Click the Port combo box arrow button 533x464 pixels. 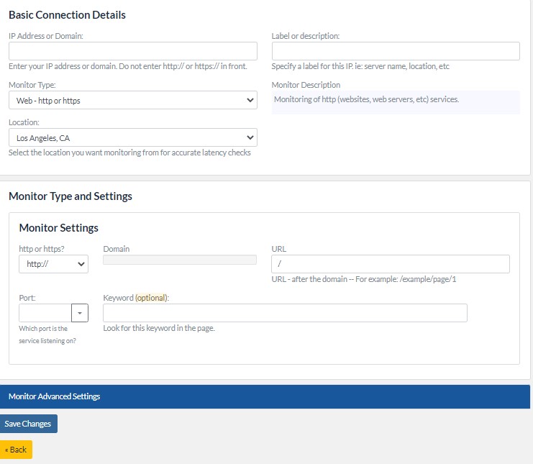click(x=80, y=313)
